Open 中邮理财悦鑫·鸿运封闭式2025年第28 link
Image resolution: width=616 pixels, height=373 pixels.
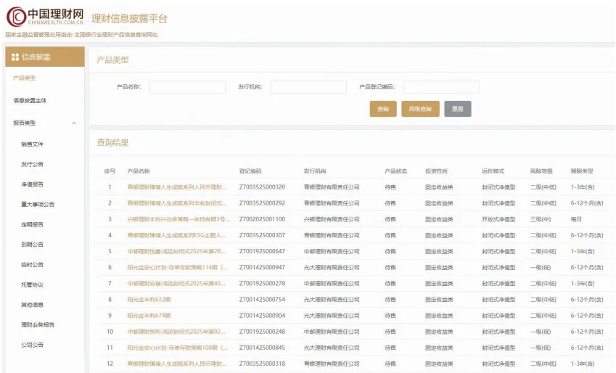(176, 251)
